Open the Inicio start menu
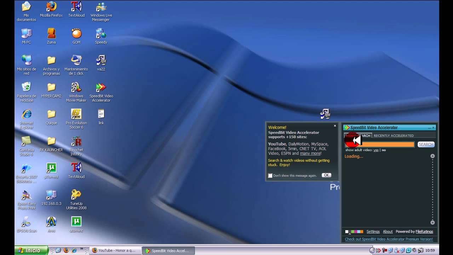 31,250
